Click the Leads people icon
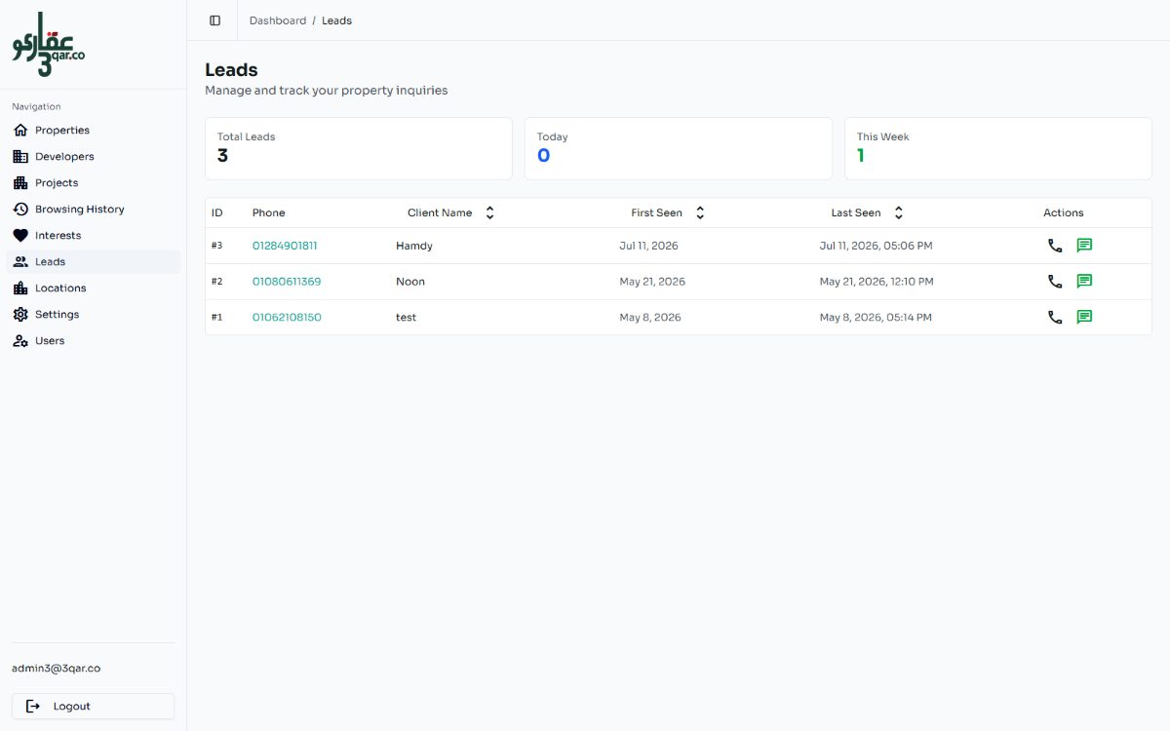Image resolution: width=1170 pixels, height=731 pixels. (20, 261)
